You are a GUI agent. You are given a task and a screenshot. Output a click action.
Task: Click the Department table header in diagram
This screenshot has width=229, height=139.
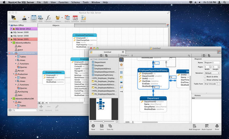coord(153,98)
